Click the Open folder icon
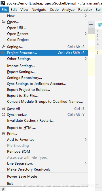 3,22
